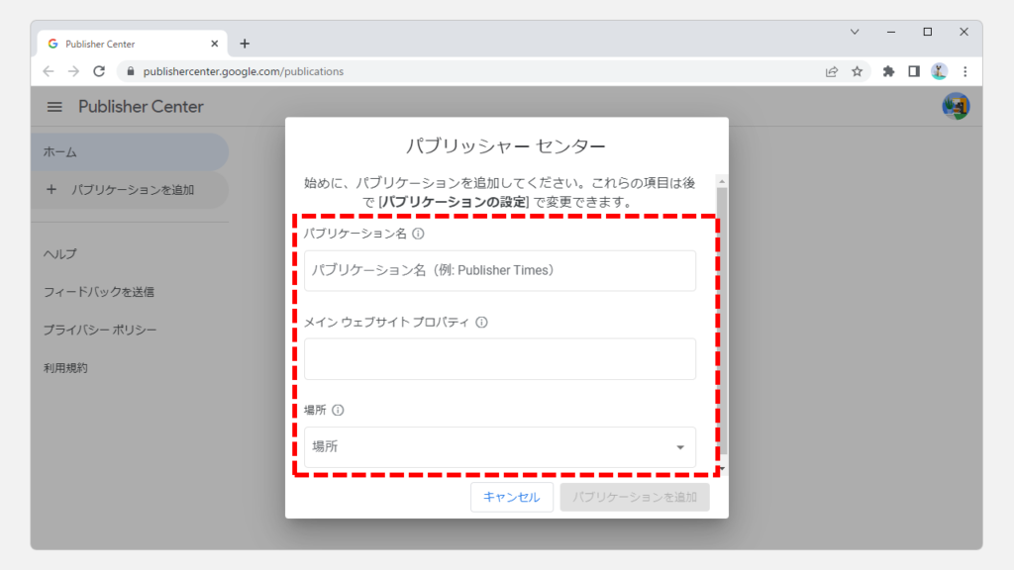Open Chrome's three-dot menu
Screen dimensions: 1014x570
(964, 71)
